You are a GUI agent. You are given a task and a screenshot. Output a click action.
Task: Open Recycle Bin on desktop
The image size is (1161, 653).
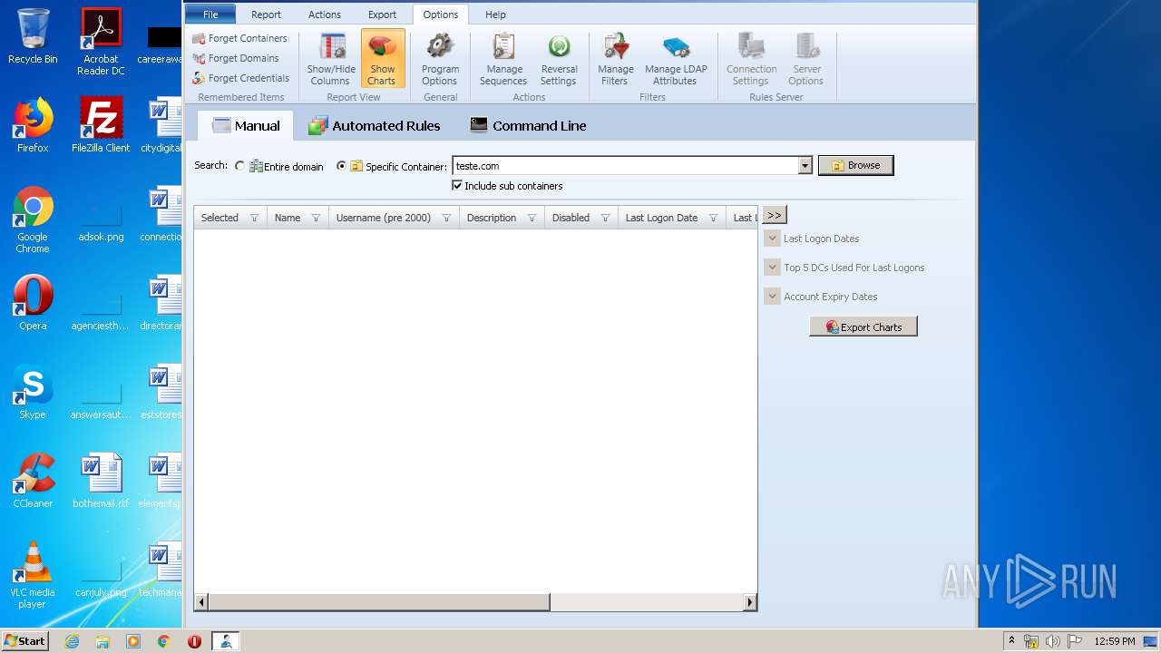(x=33, y=36)
